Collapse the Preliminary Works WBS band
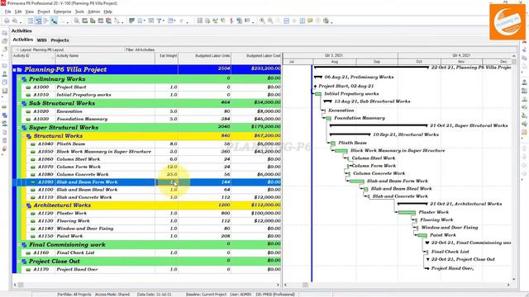This screenshot has height=297, width=529. 19,79
